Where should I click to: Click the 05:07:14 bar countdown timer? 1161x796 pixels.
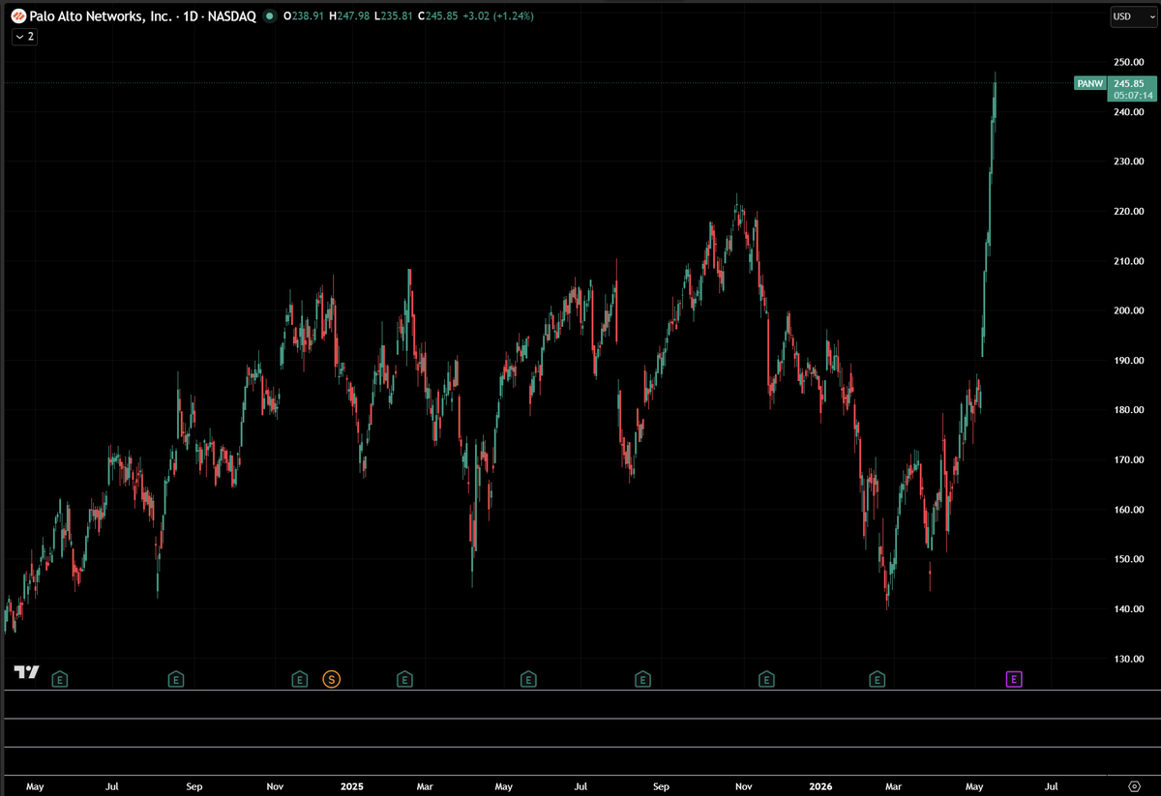1132,96
